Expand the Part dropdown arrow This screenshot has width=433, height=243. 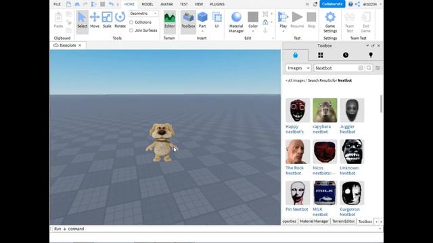[x=202, y=31]
